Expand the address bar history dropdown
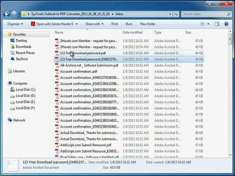This screenshot has width=235, height=176. pos(170,14)
